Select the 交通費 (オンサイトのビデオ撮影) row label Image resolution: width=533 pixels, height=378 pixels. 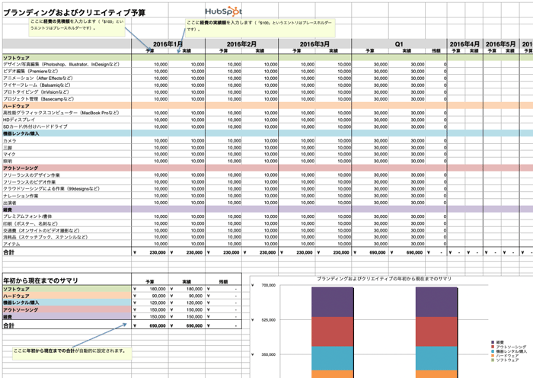(41, 230)
